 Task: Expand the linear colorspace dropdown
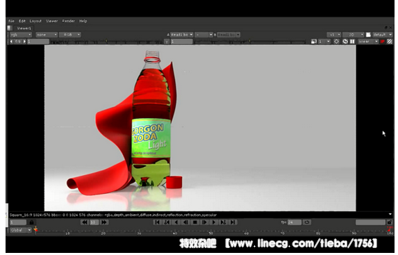point(368,42)
